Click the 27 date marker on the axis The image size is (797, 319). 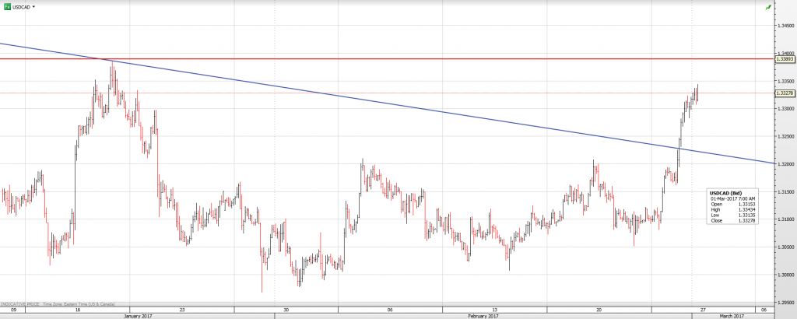[704, 309]
